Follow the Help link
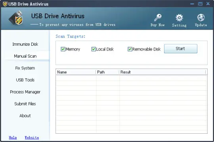214x142 pixels. (13, 138)
